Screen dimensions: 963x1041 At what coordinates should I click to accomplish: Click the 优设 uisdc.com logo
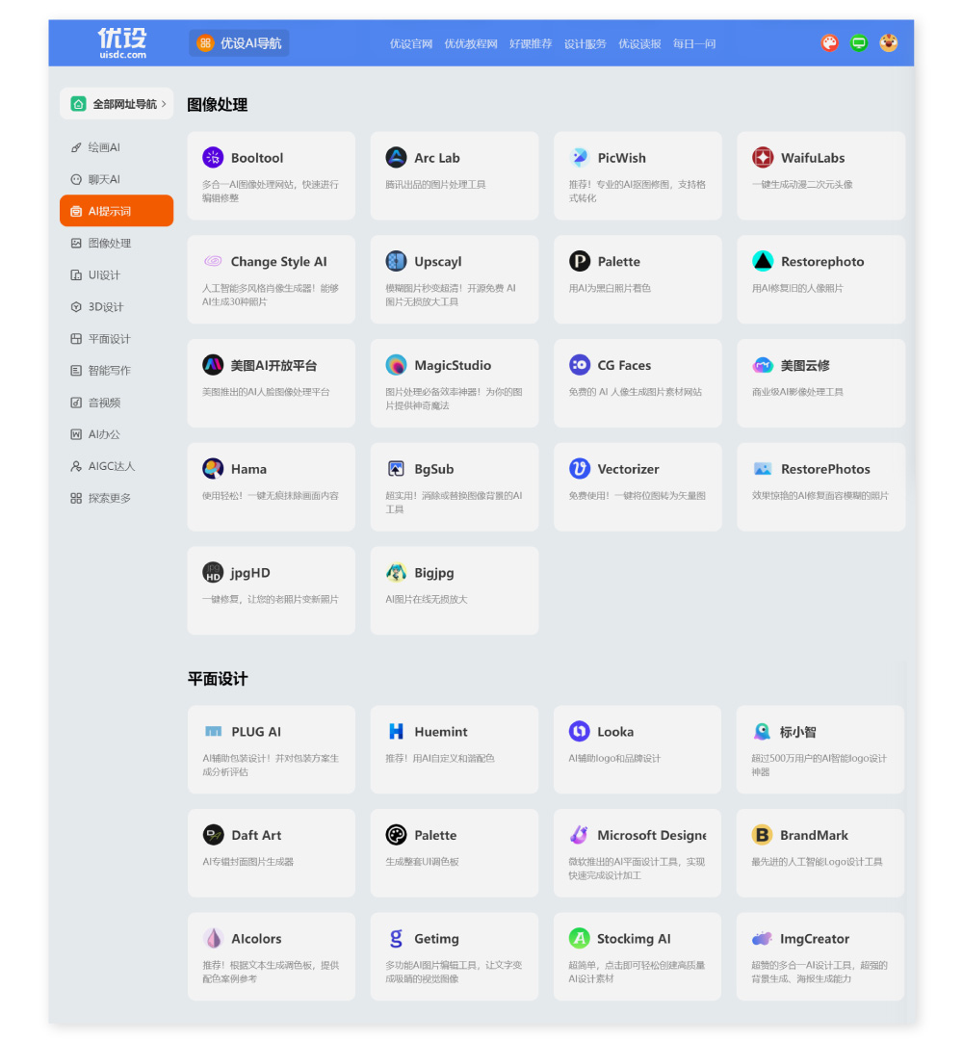pos(122,42)
